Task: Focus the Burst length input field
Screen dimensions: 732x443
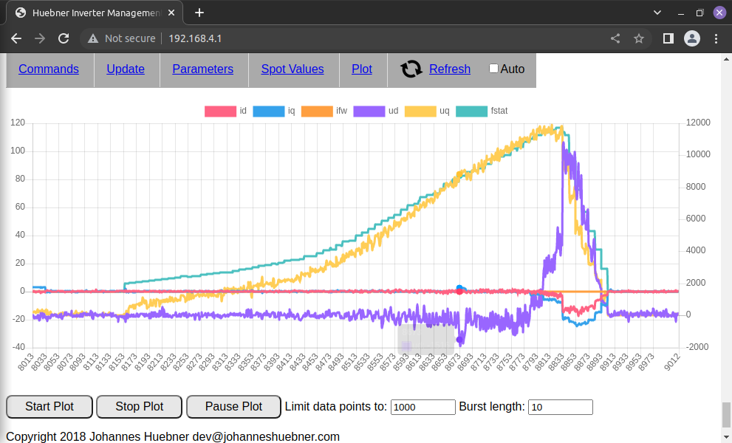Action: (x=560, y=407)
